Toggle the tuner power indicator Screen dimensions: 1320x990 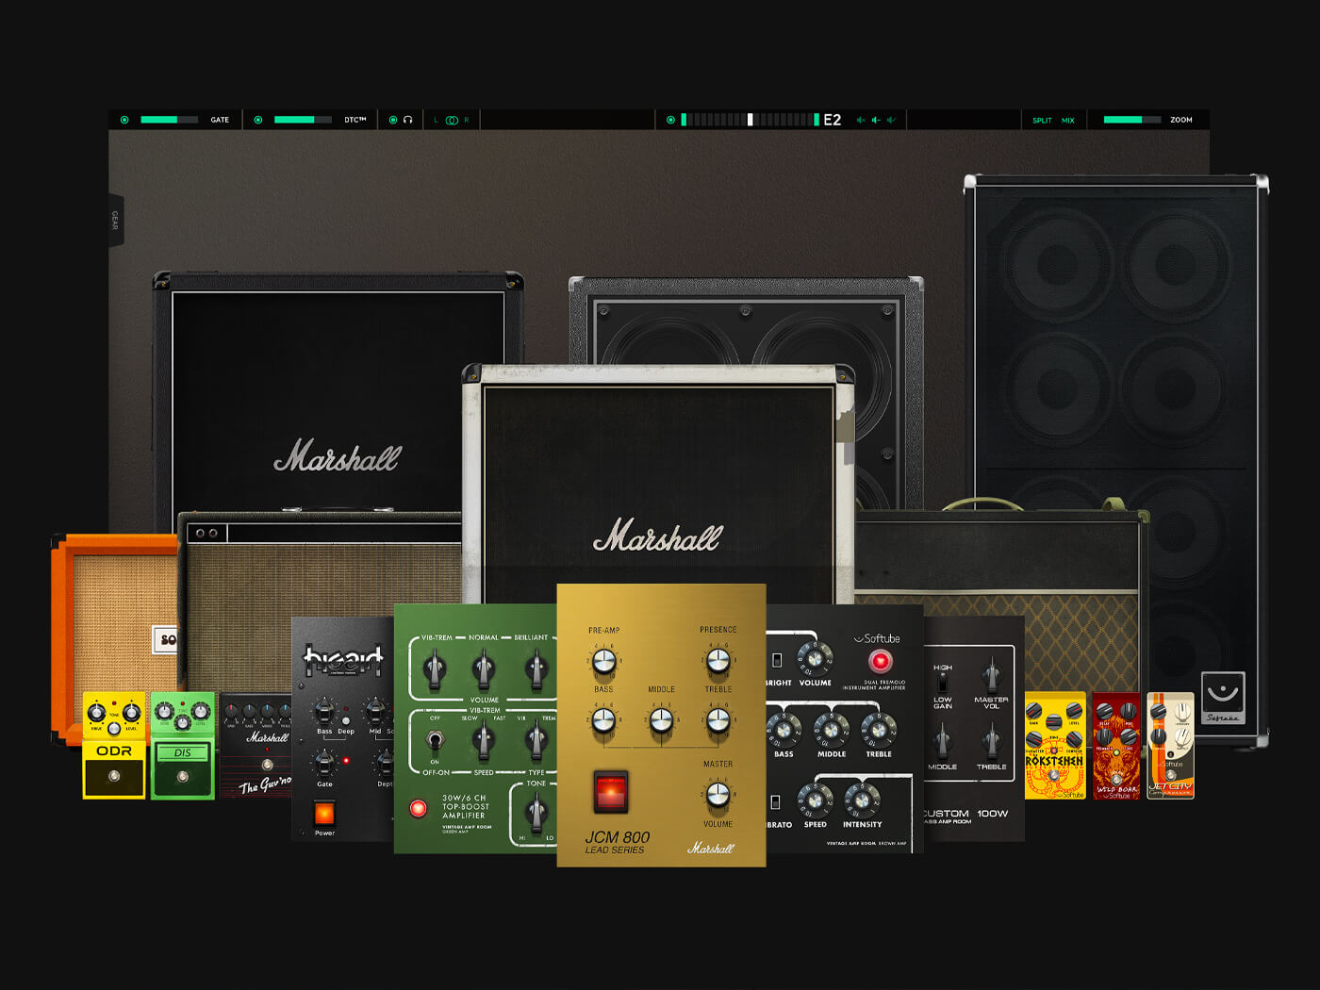point(670,120)
